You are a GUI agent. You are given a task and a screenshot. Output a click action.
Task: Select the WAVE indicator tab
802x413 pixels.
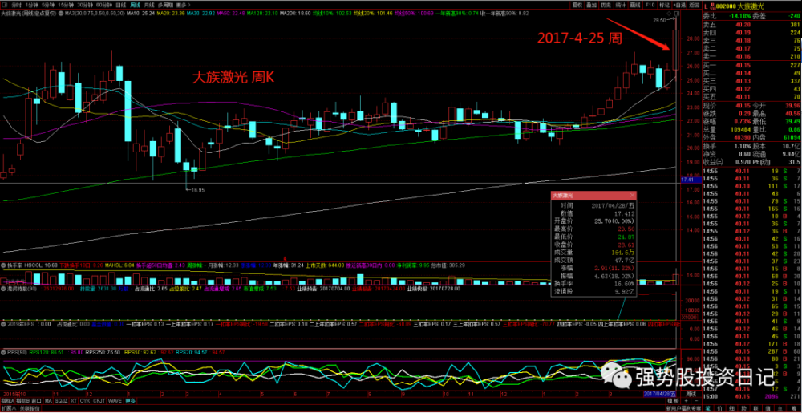tap(115, 401)
